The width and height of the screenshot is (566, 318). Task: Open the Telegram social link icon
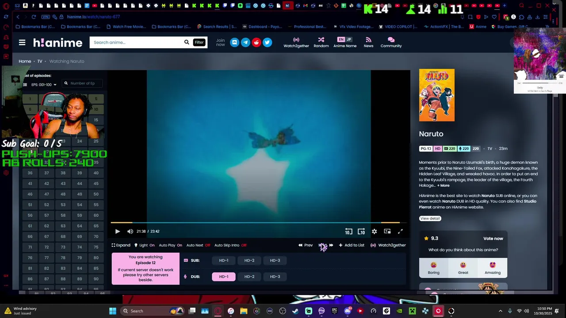pyautogui.click(x=245, y=42)
